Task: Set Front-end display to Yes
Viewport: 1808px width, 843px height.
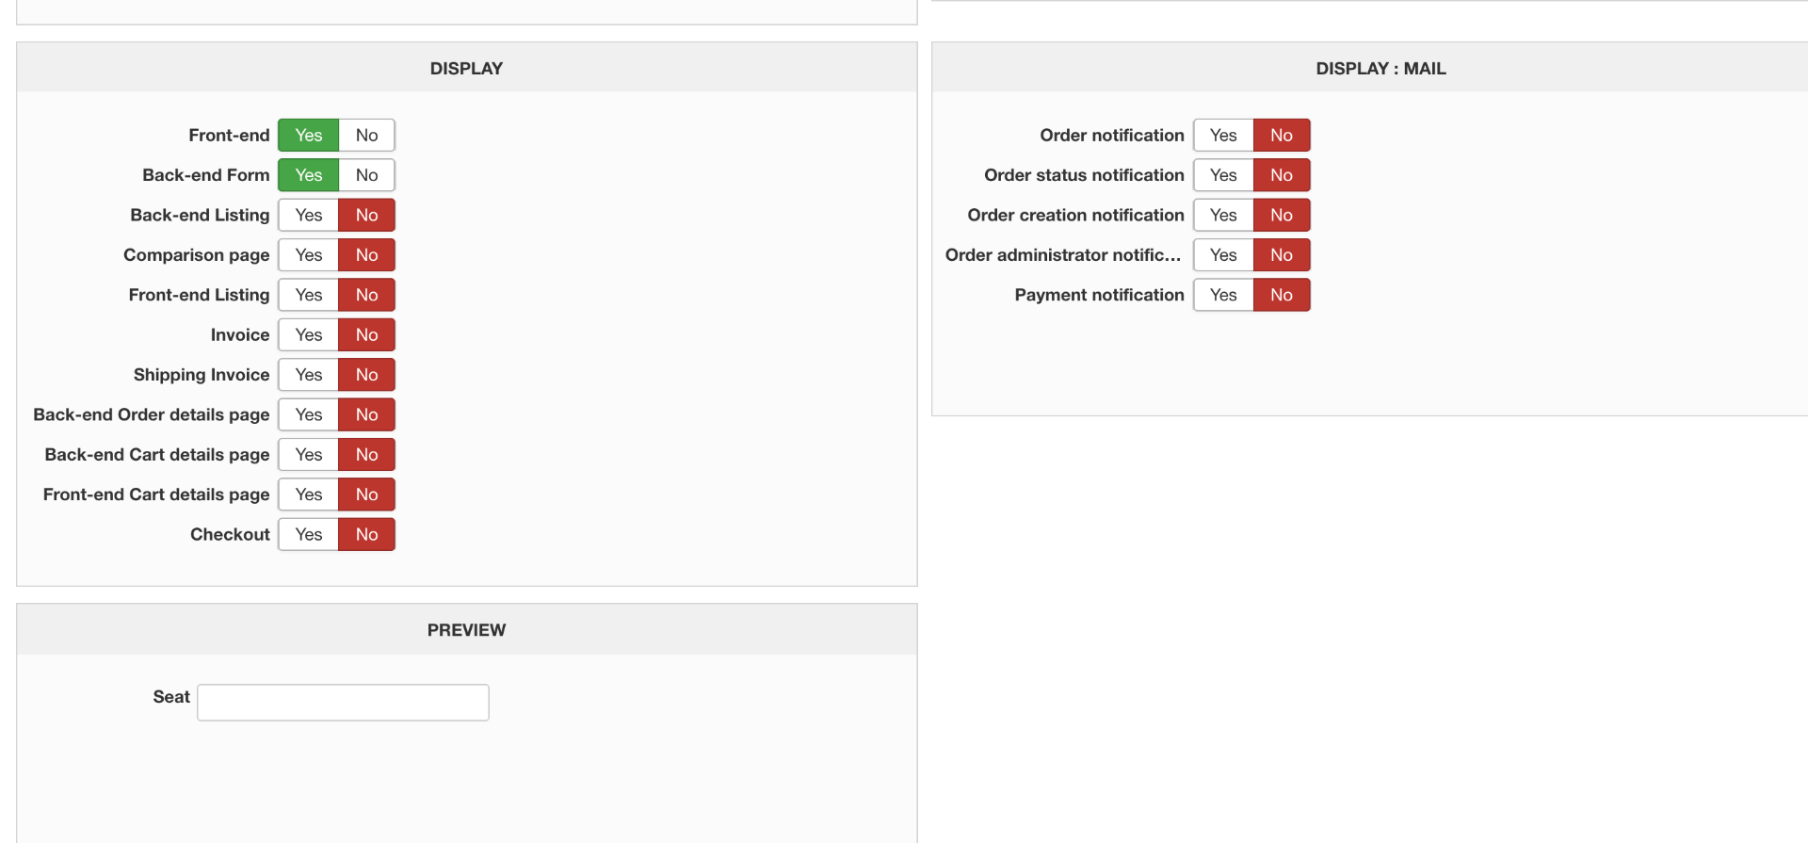Action: (308, 135)
